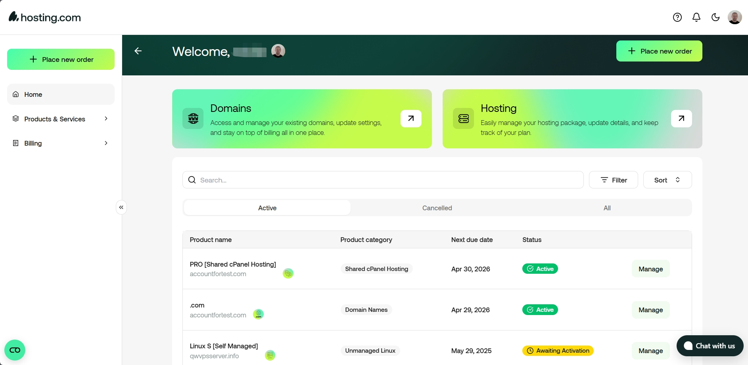Select Home in the sidebar
Screen dimensions: 748x365
coord(61,94)
